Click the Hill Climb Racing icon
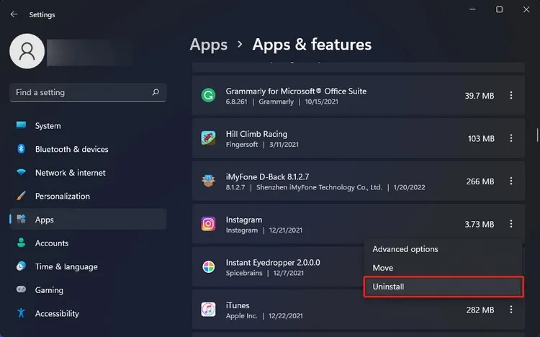540x337 pixels. pyautogui.click(x=208, y=138)
